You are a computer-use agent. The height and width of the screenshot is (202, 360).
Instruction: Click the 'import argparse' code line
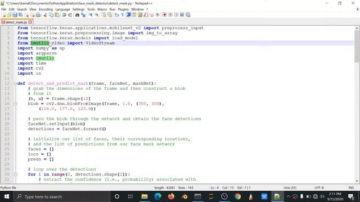click(x=37, y=53)
